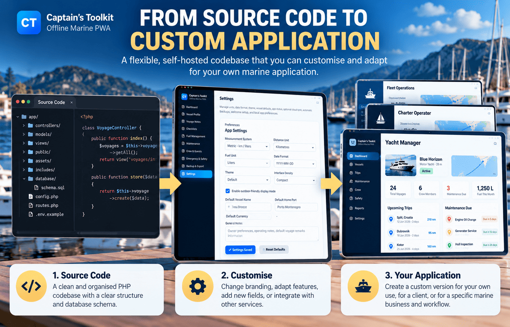Click the 24 Total Voyages stat card
This screenshot has width=510, height=327.
pyautogui.click(x=398, y=190)
